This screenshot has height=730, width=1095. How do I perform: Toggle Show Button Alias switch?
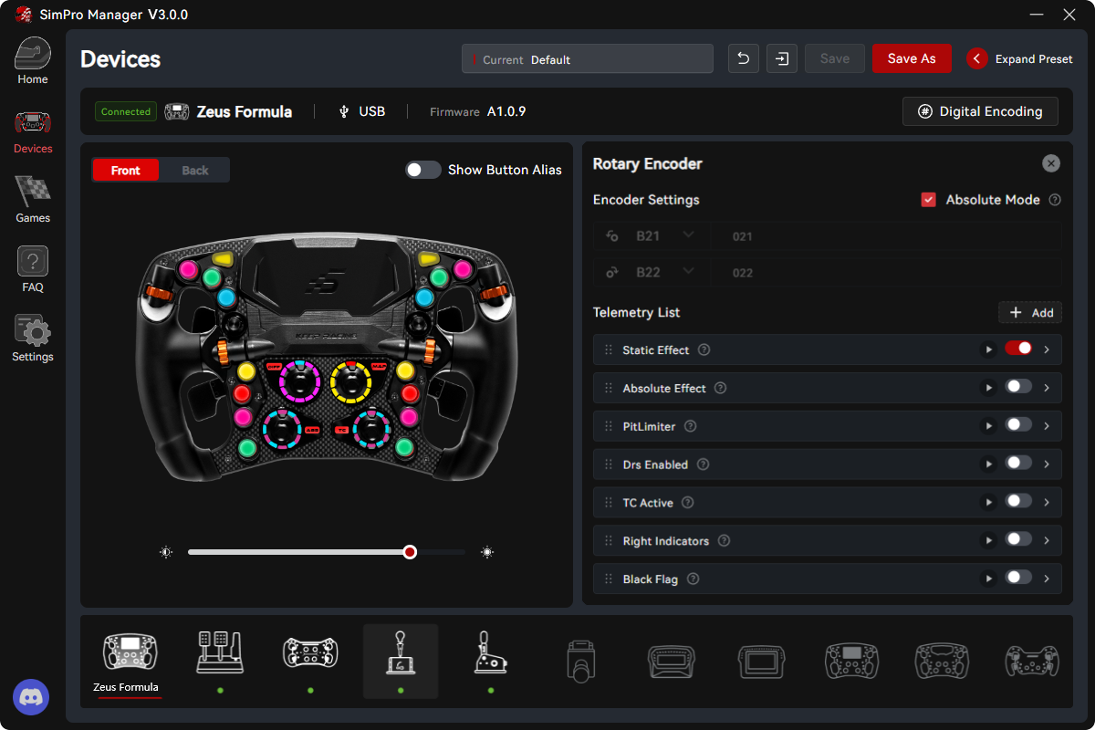pos(423,170)
